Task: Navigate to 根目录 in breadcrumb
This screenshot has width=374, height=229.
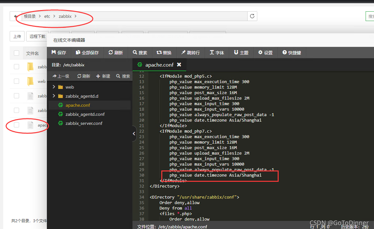Action: 30,16
